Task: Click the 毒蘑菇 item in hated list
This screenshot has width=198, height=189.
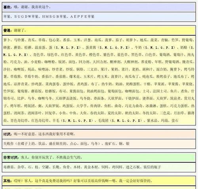Action: 9,167
